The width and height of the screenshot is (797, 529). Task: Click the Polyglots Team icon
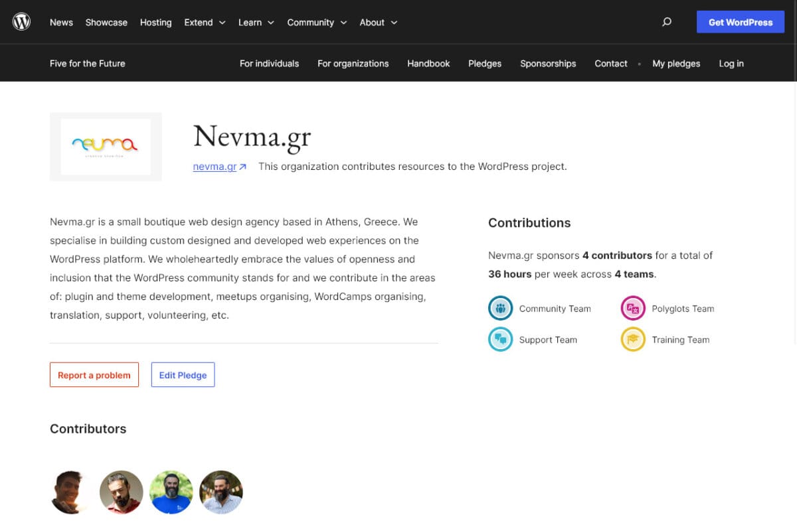tap(633, 308)
